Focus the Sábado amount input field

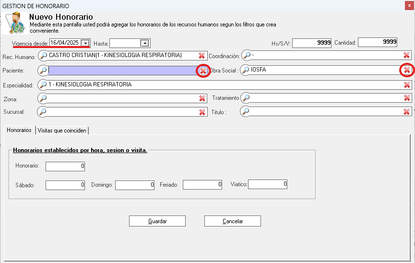(65, 184)
